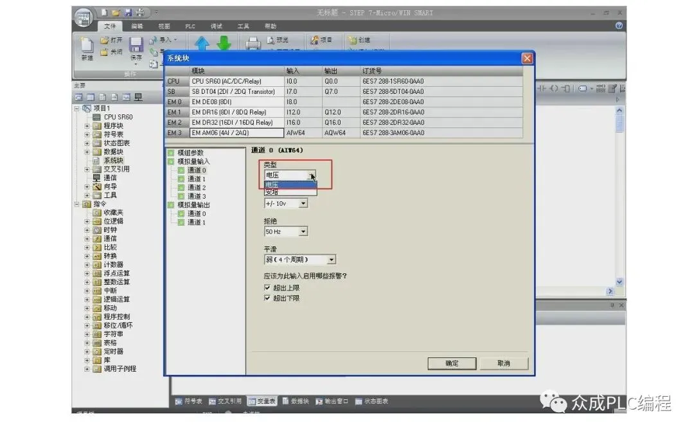Collapse the 项目1 project node
The image size is (694, 434).
pos(76,109)
